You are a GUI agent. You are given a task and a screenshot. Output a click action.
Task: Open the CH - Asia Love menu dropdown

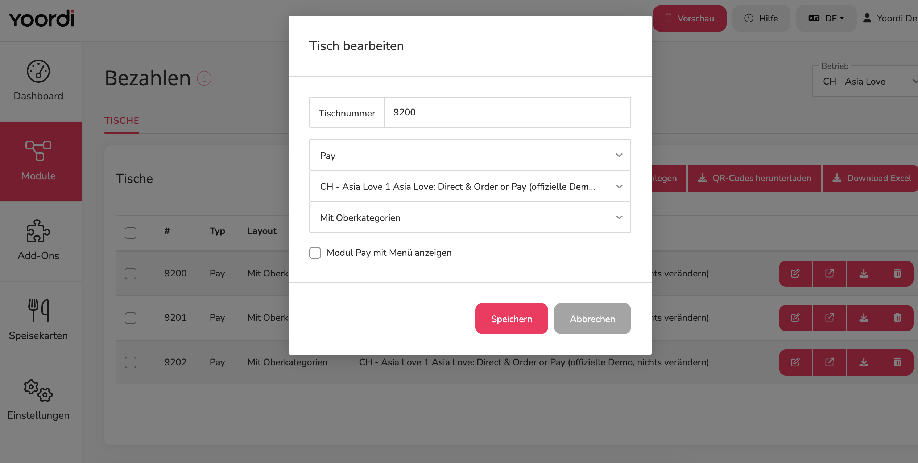[470, 187]
